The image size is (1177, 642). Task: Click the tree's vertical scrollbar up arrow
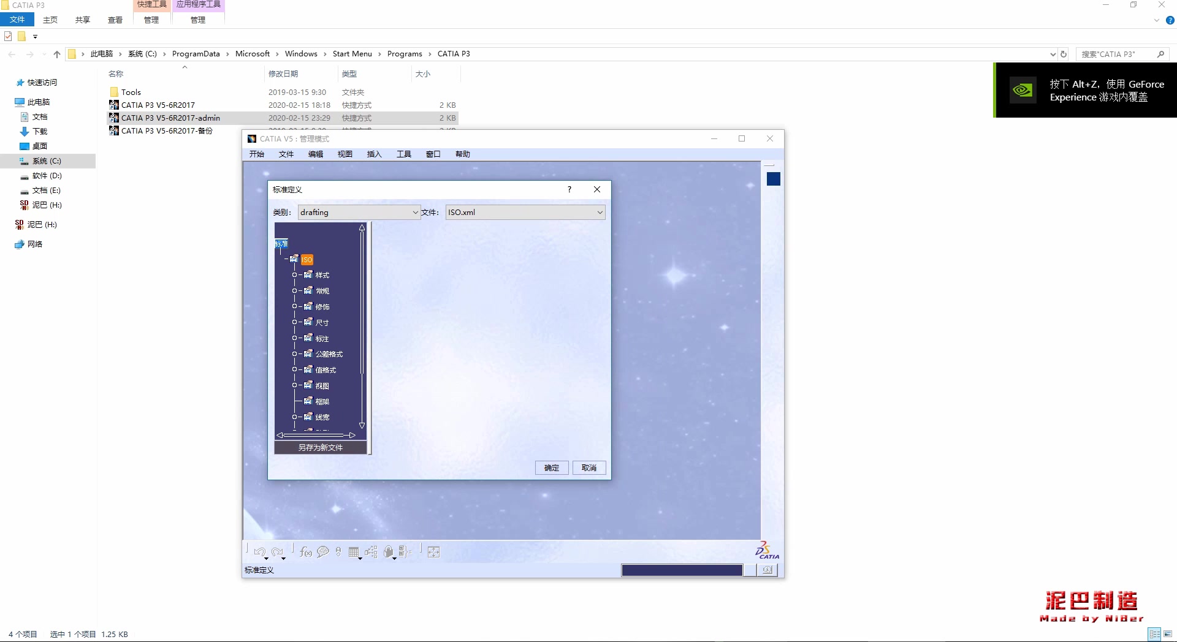pos(362,227)
